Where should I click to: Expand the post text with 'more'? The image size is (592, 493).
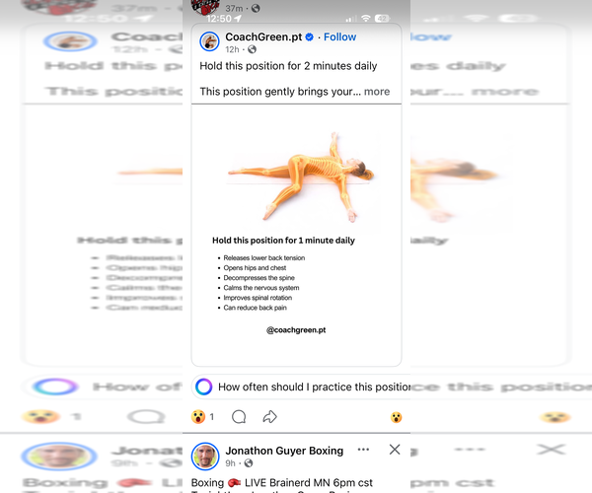point(377,92)
